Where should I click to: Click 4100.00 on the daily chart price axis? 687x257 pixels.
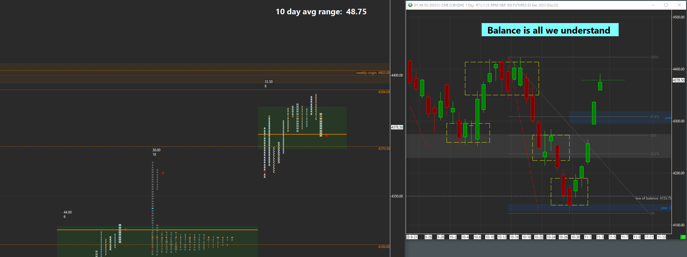(679, 225)
